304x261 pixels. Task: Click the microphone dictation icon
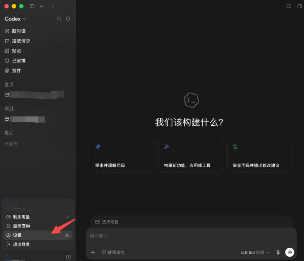(x=278, y=252)
